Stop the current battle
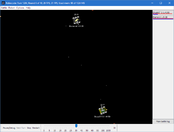This screenshot has width=174, height=132. (29, 128)
